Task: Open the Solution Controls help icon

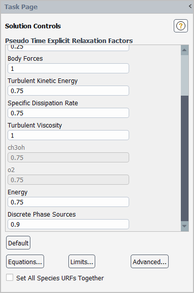Action: click(180, 26)
